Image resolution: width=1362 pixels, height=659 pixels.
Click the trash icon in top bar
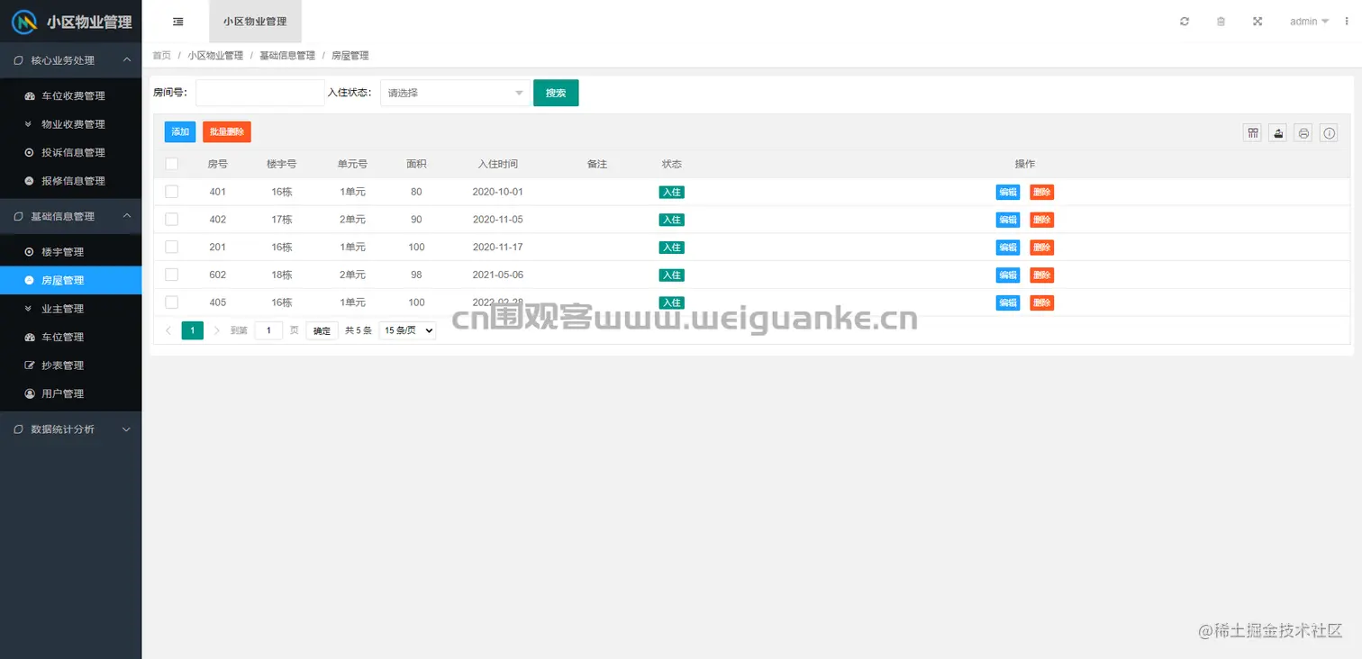[1221, 22]
